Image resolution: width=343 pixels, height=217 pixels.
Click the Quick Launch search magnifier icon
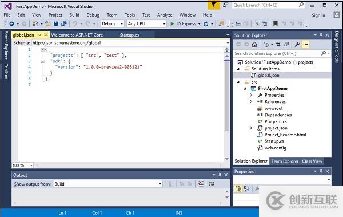(301, 5)
